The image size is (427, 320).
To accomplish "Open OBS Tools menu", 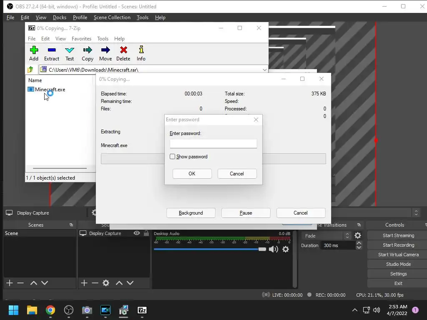I will tap(143, 17).
